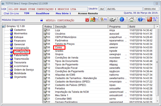This screenshot has width=161, height=106.
Task: Open the Chat On-Line link
Action: click(x=11, y=13)
